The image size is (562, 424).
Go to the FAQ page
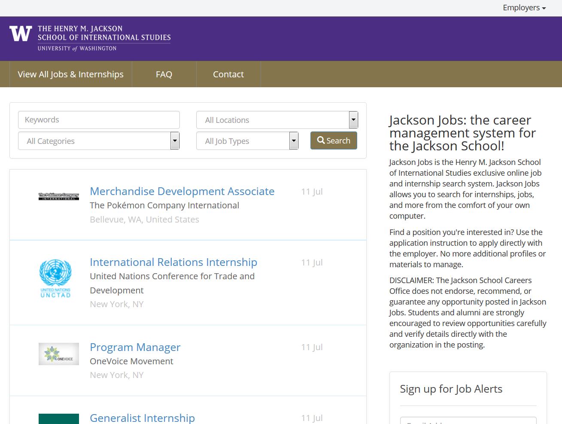(x=164, y=74)
